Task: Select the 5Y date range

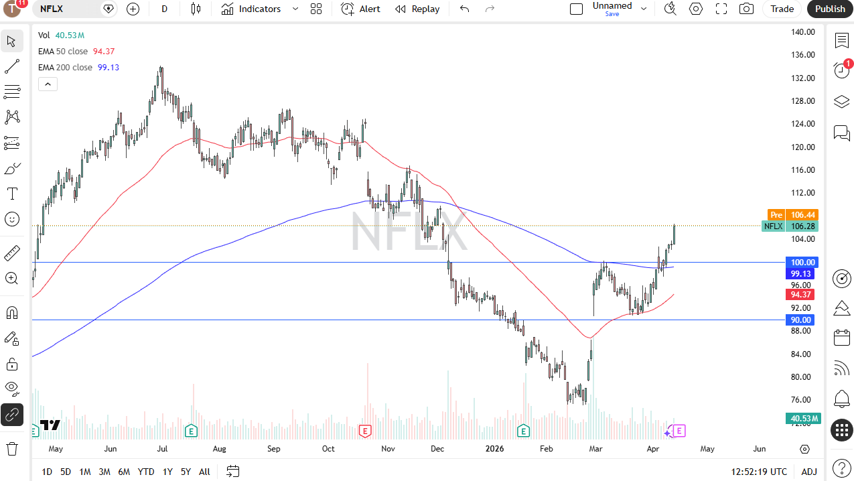Action: pyautogui.click(x=186, y=472)
